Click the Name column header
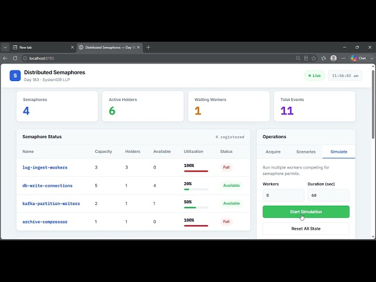 coord(28,152)
